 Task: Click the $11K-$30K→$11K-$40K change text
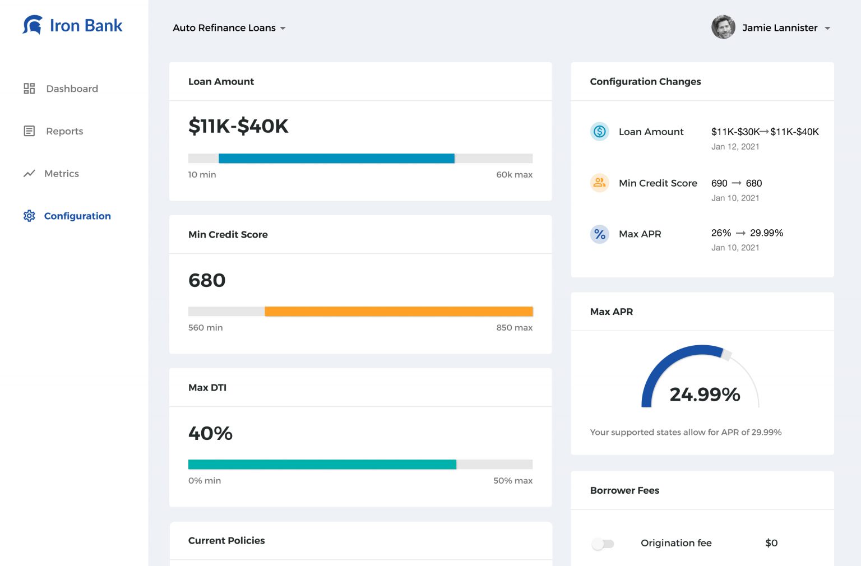(765, 132)
